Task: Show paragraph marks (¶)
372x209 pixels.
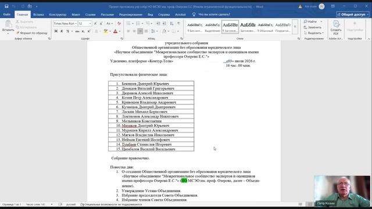Action: pyautogui.click(x=178, y=23)
